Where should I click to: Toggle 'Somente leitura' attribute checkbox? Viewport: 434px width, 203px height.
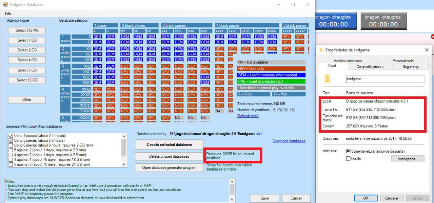click(348, 151)
